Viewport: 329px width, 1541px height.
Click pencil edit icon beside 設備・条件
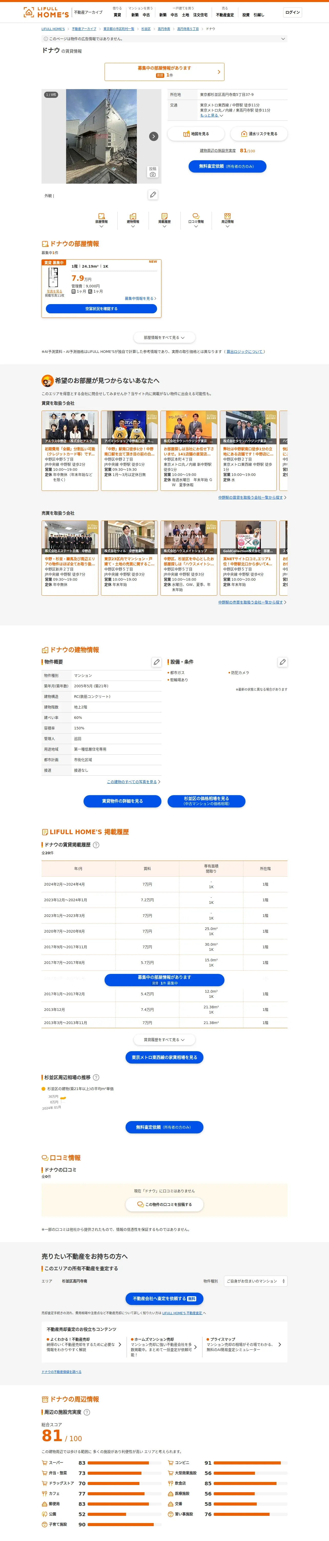click(282, 662)
